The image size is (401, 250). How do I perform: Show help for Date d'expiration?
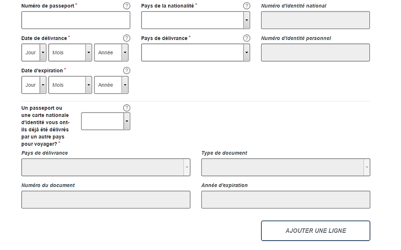(x=126, y=70)
